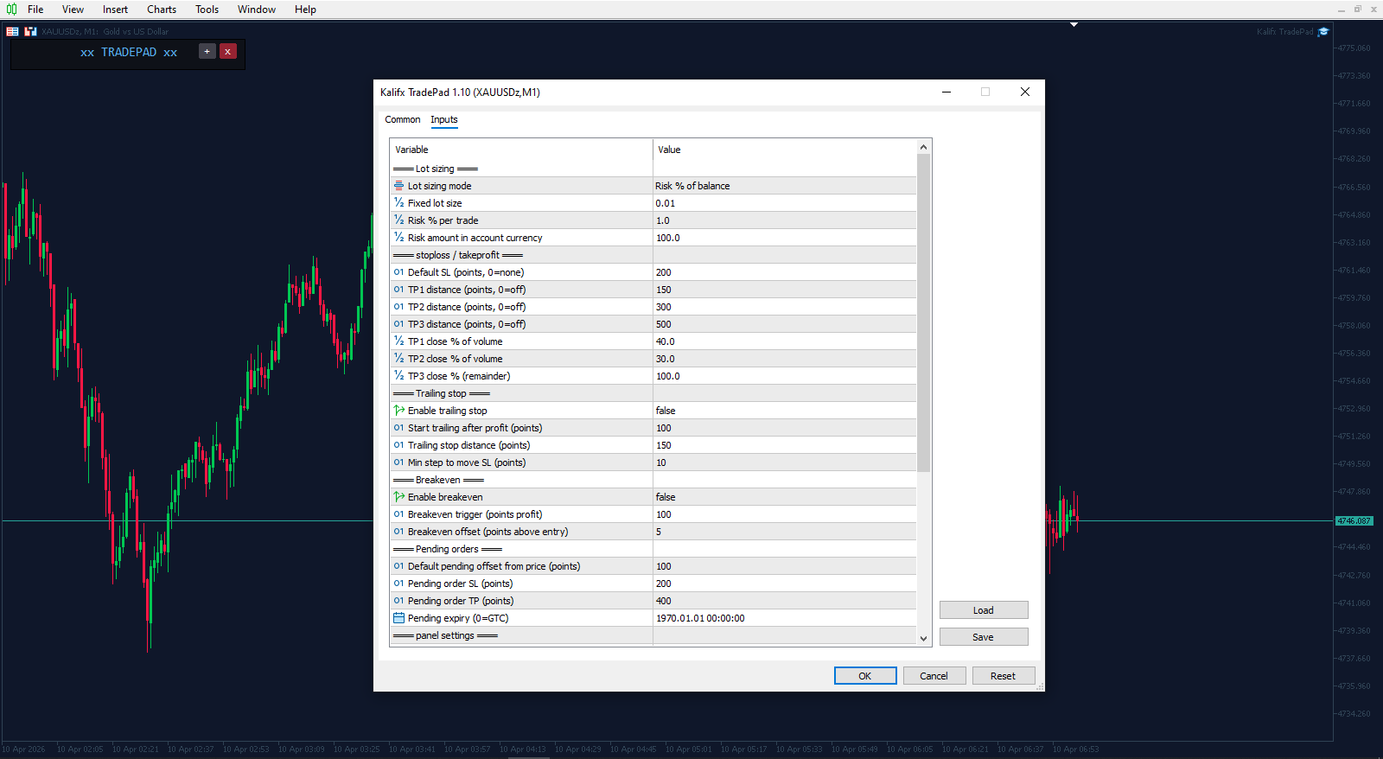Click TP1 close % of volume icon

[398, 341]
